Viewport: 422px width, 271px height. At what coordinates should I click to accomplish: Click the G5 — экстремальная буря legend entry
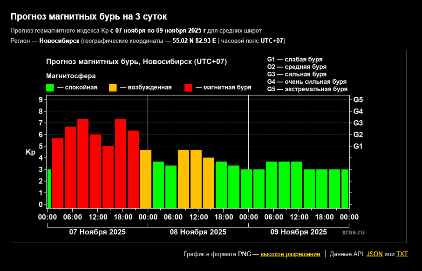click(x=307, y=89)
